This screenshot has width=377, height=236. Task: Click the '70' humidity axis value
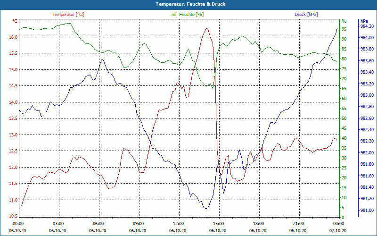pyautogui.click(x=344, y=79)
